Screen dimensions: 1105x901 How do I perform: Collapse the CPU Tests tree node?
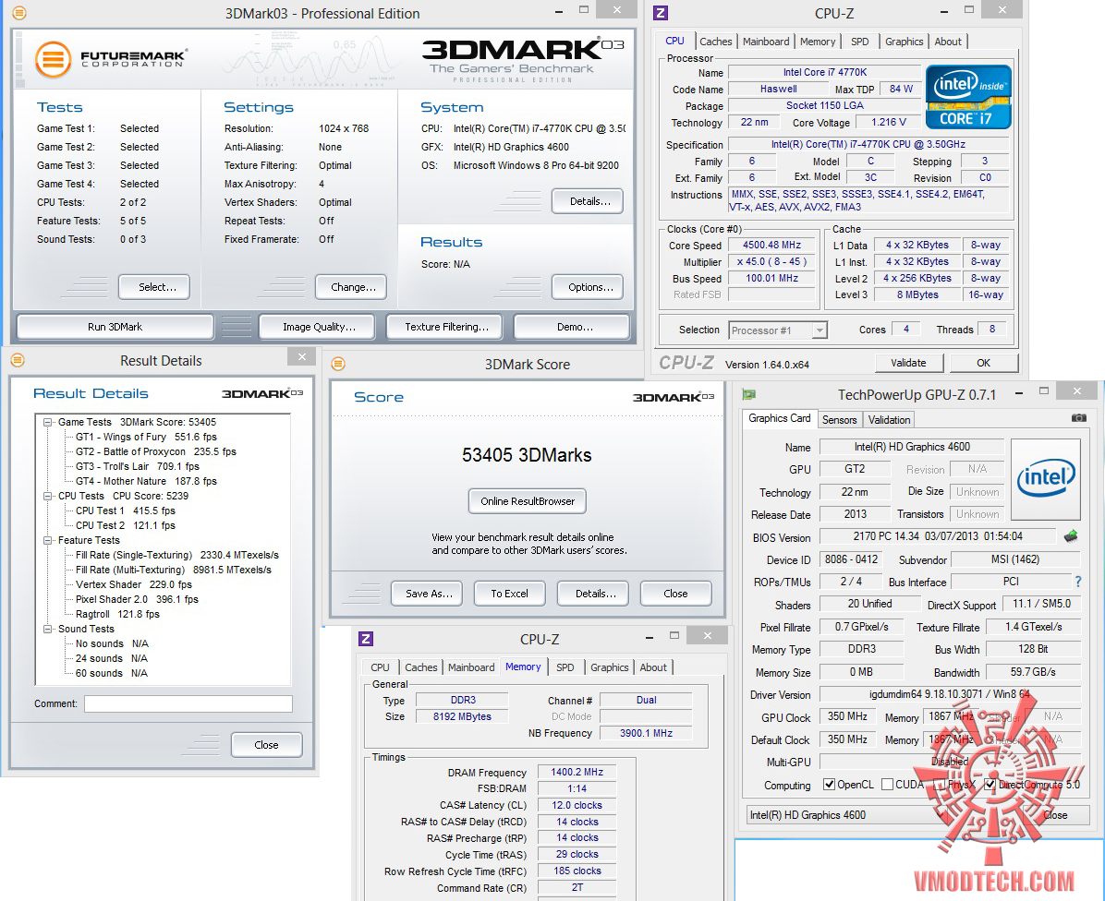48,497
